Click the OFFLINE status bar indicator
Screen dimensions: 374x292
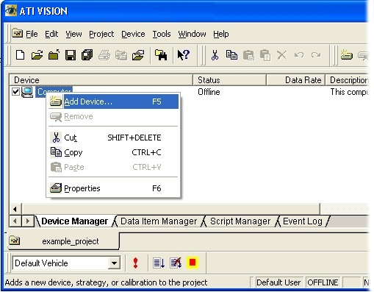pos(323,282)
